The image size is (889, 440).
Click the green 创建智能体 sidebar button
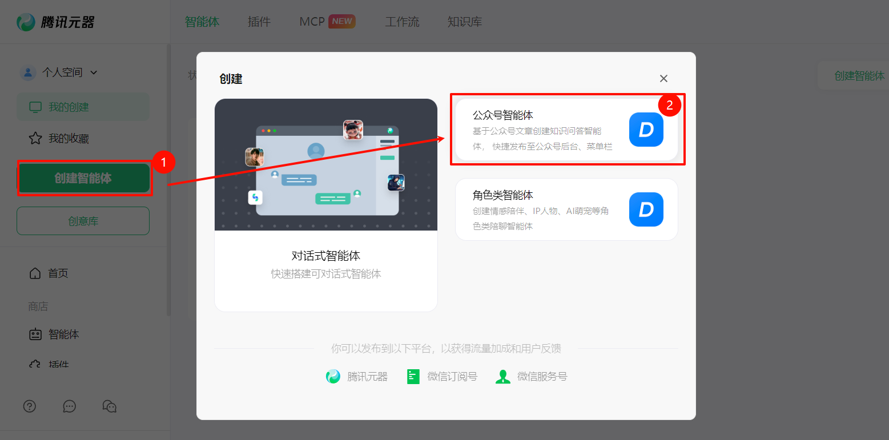(x=83, y=178)
